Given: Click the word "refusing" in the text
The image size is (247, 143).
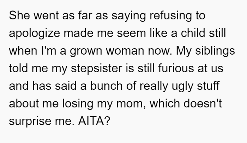Looking at the screenshot, I should [171, 16].
